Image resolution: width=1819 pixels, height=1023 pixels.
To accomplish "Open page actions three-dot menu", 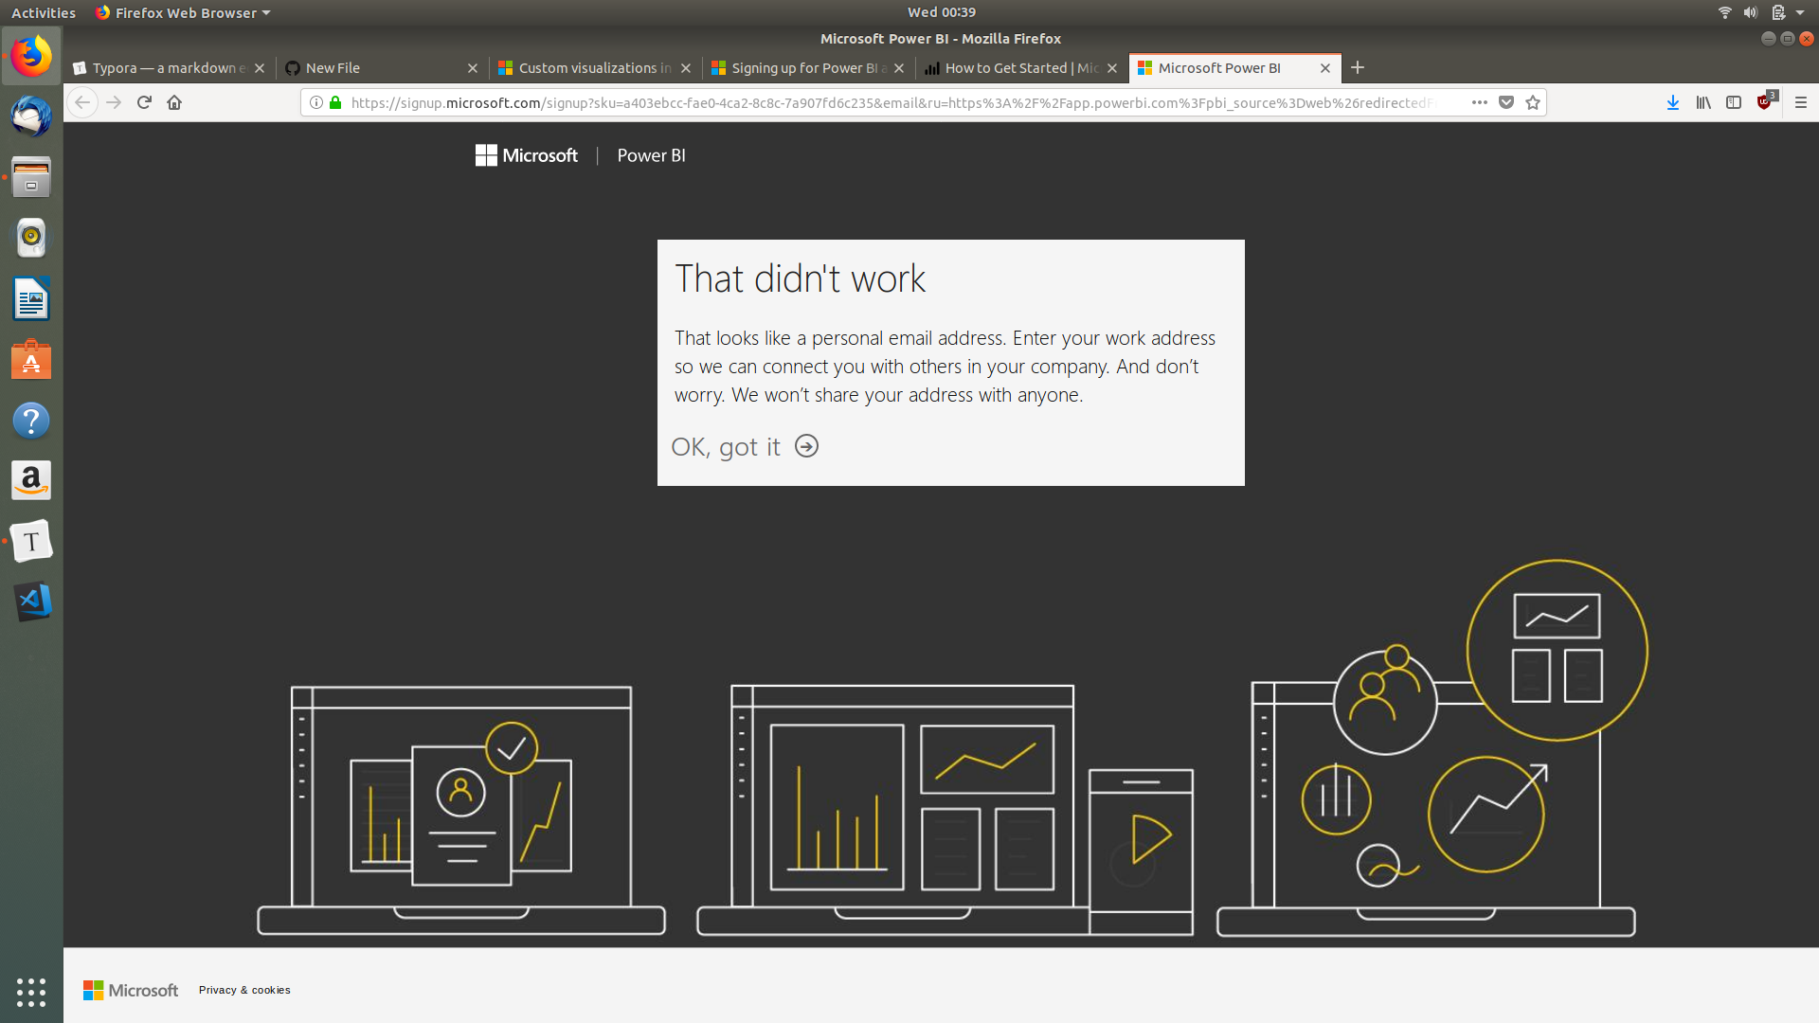I will click(x=1480, y=102).
